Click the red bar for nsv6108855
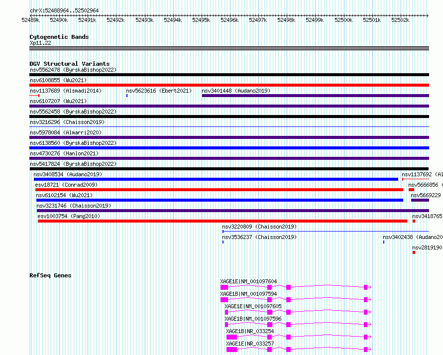 click(x=229, y=85)
